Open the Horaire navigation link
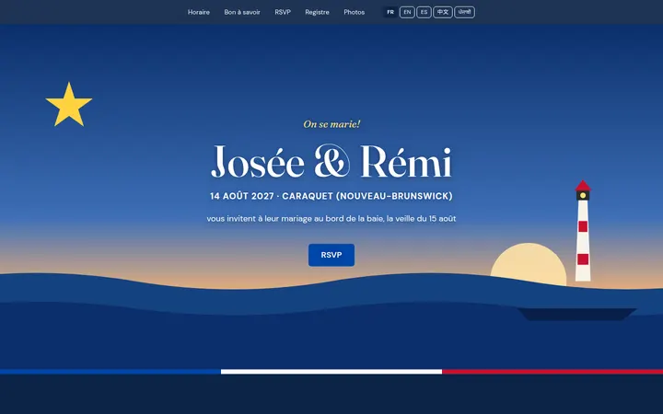Screen dimensions: 663x414 click(199, 12)
